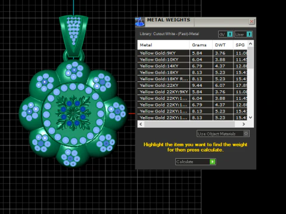Image resolution: width=286 pixels, height=214 pixels.
Task: Click grams value 9.44 in Yellow Gold:22KY row
Action: tap(197, 86)
